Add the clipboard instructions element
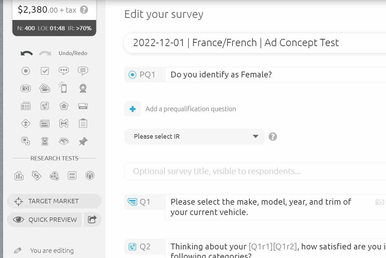The height and width of the screenshot is (258, 386). point(83,123)
